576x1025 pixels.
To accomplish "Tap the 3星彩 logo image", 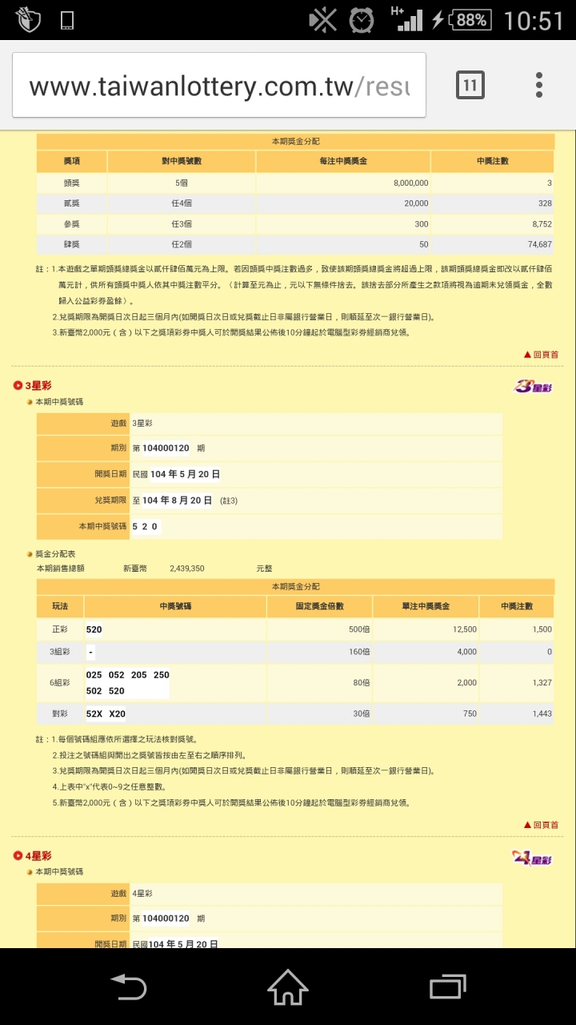I will coord(533,387).
